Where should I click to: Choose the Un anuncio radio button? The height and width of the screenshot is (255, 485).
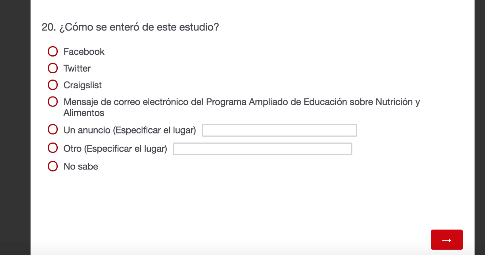(53, 129)
